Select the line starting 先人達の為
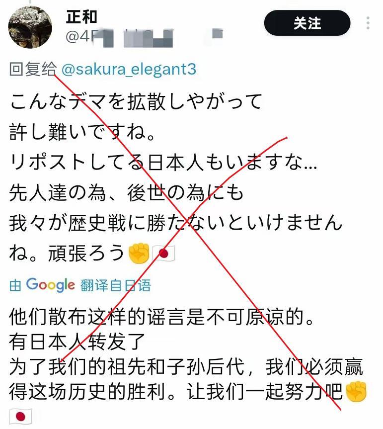 point(126,192)
